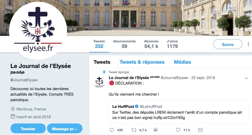Select the Tweets timeline tab
252x135 pixels.
click(x=102, y=62)
